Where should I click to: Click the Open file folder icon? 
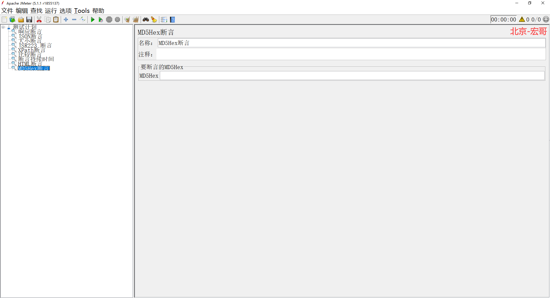click(21, 19)
